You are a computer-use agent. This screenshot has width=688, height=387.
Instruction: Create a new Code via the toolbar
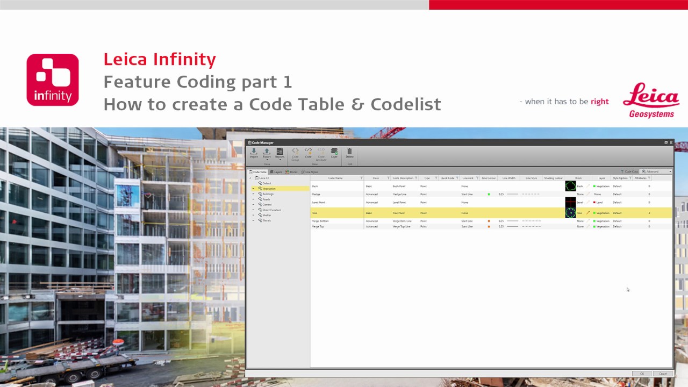308,153
